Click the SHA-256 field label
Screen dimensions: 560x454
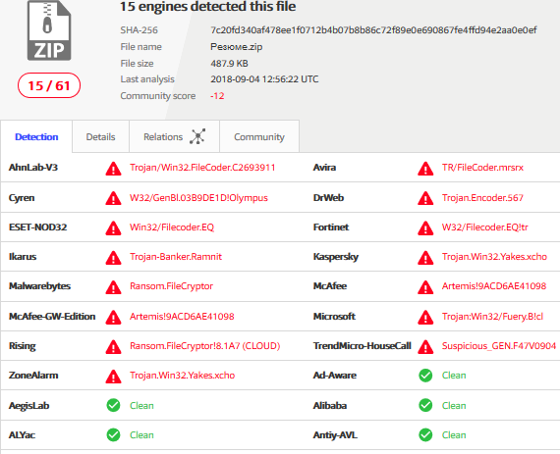(139, 30)
